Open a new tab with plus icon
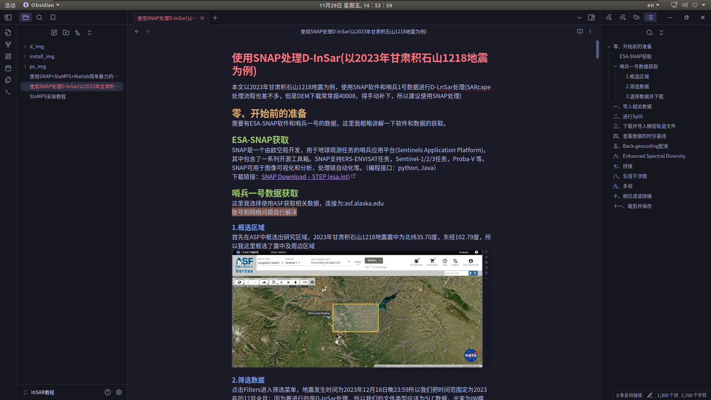Image resolution: width=711 pixels, height=400 pixels. pyautogui.click(x=215, y=18)
